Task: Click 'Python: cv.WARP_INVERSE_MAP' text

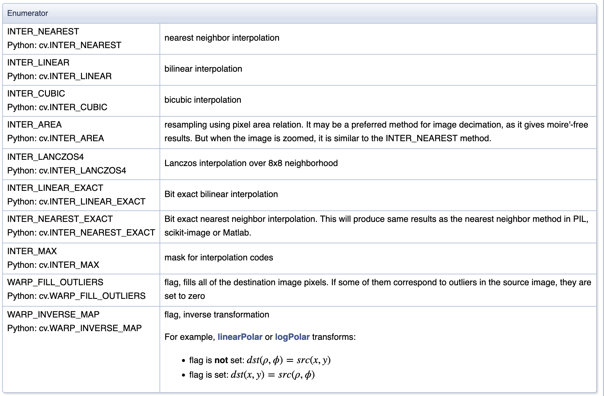Action: 74,328
